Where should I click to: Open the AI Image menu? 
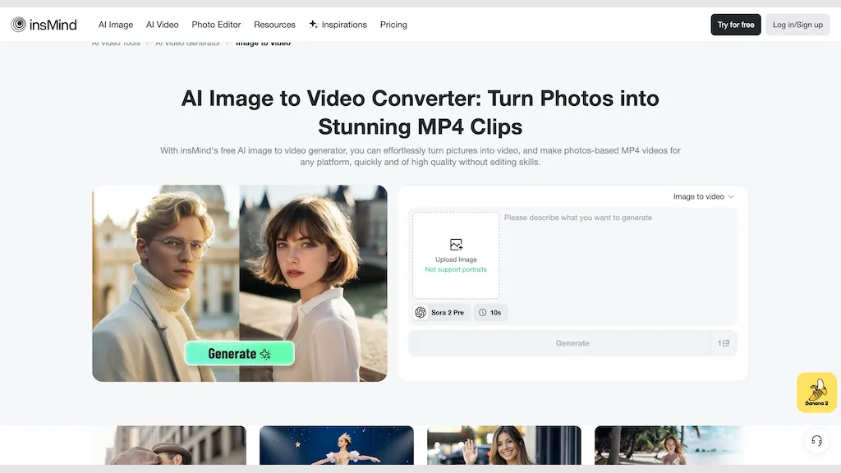(x=115, y=25)
